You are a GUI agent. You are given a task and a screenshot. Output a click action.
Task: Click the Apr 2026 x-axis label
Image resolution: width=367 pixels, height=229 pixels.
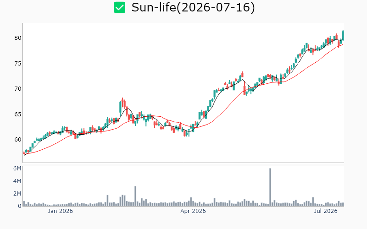pyautogui.click(x=193, y=211)
